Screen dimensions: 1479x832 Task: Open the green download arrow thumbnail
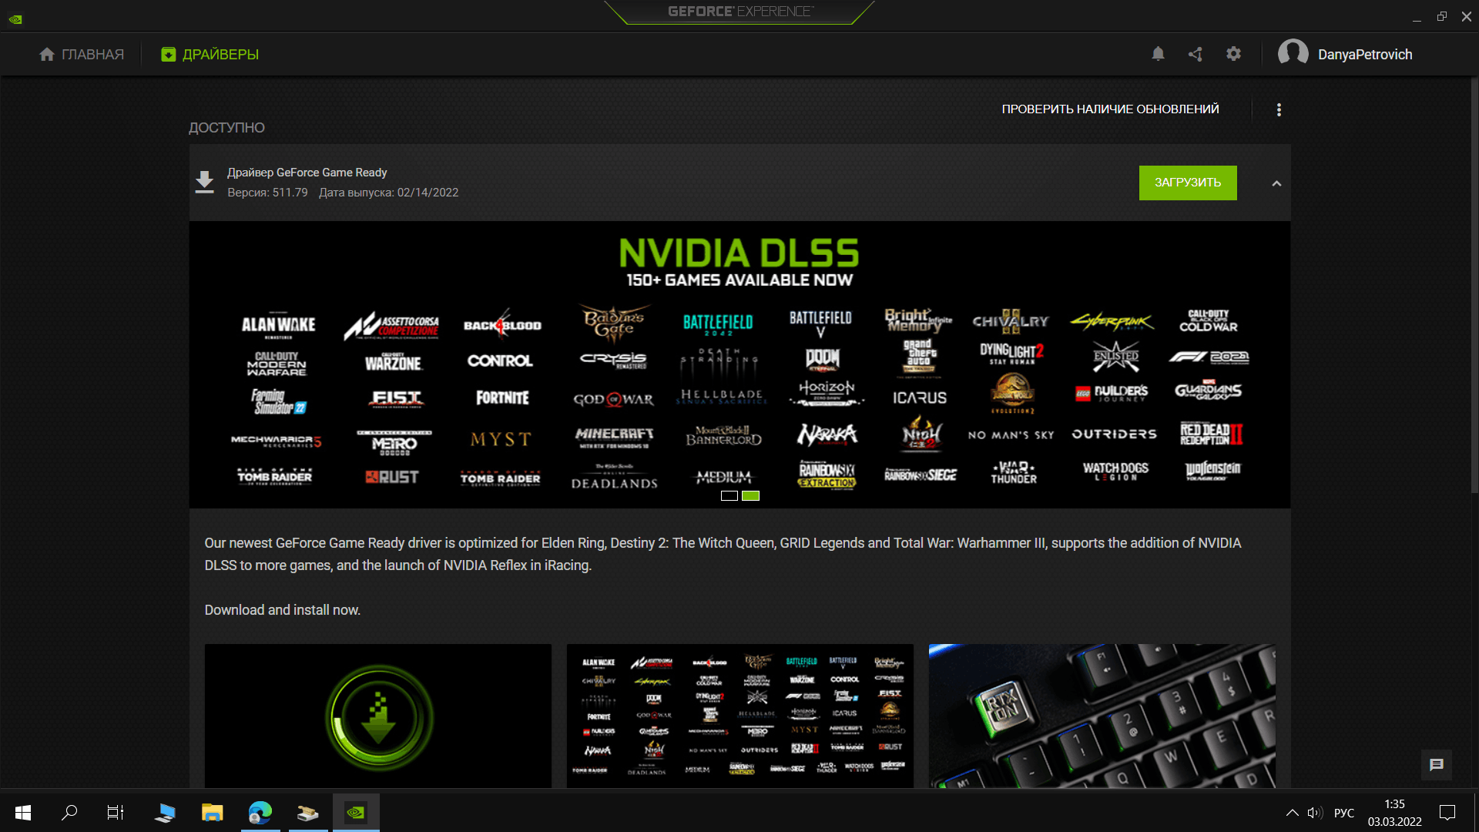pos(378,716)
